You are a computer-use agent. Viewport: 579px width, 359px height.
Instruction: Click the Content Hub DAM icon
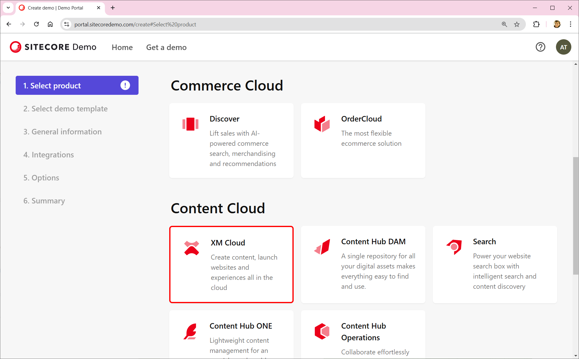pyautogui.click(x=322, y=247)
